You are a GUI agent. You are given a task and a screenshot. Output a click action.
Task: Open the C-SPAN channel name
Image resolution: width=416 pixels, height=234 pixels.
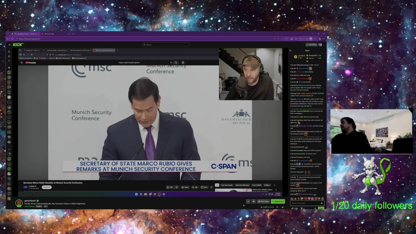pos(32,186)
